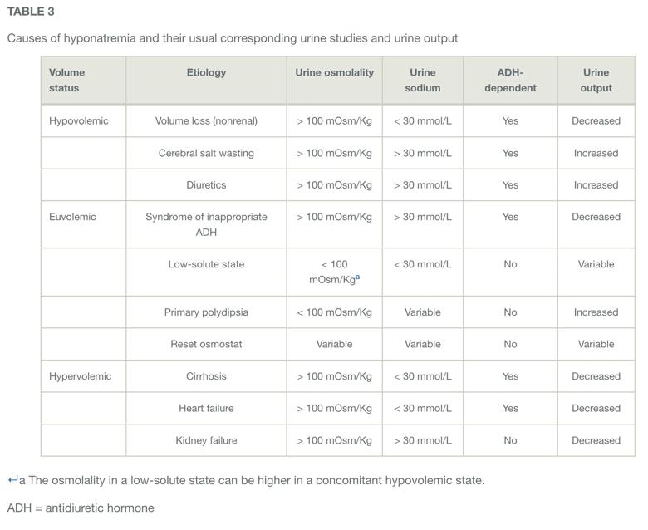This screenshot has width=648, height=530.
Task: Click the "Kidney failure" etiology cell
Action: click(206, 440)
